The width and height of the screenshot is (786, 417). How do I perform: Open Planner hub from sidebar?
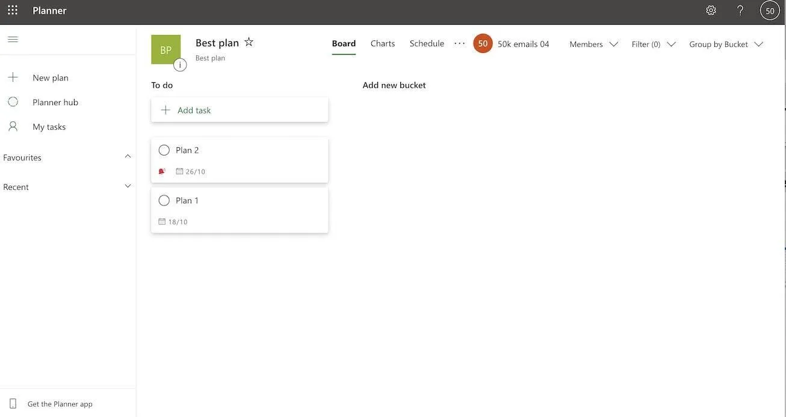point(55,102)
